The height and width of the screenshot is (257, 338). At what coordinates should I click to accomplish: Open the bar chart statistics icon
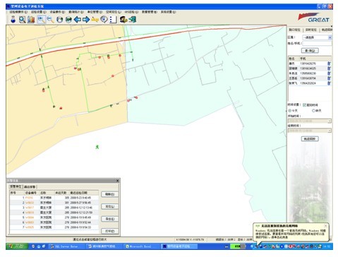coord(31,20)
